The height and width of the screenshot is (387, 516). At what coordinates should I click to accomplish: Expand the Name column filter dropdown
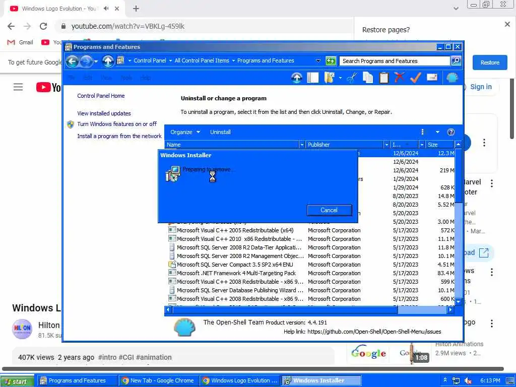tap(302, 145)
